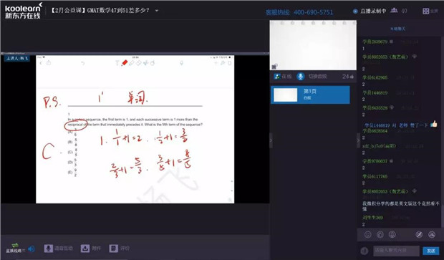The image size is (444, 260).
Task: Click the page view icon on whiteboard
Action: 229,63
